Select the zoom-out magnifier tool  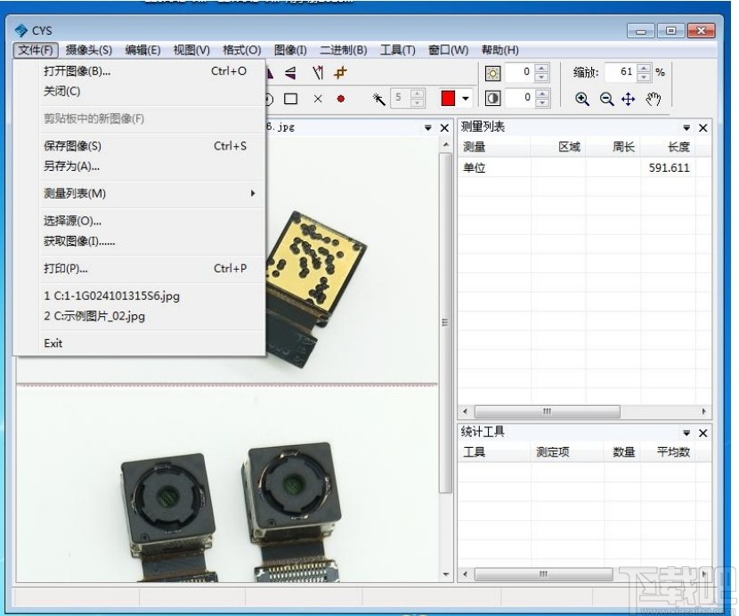tap(607, 97)
